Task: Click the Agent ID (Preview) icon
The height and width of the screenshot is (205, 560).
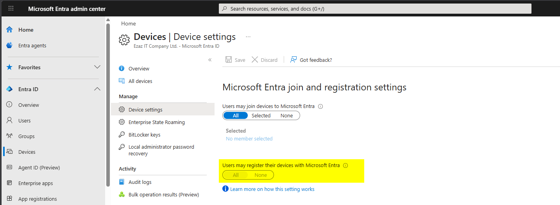Action: pos(9,167)
